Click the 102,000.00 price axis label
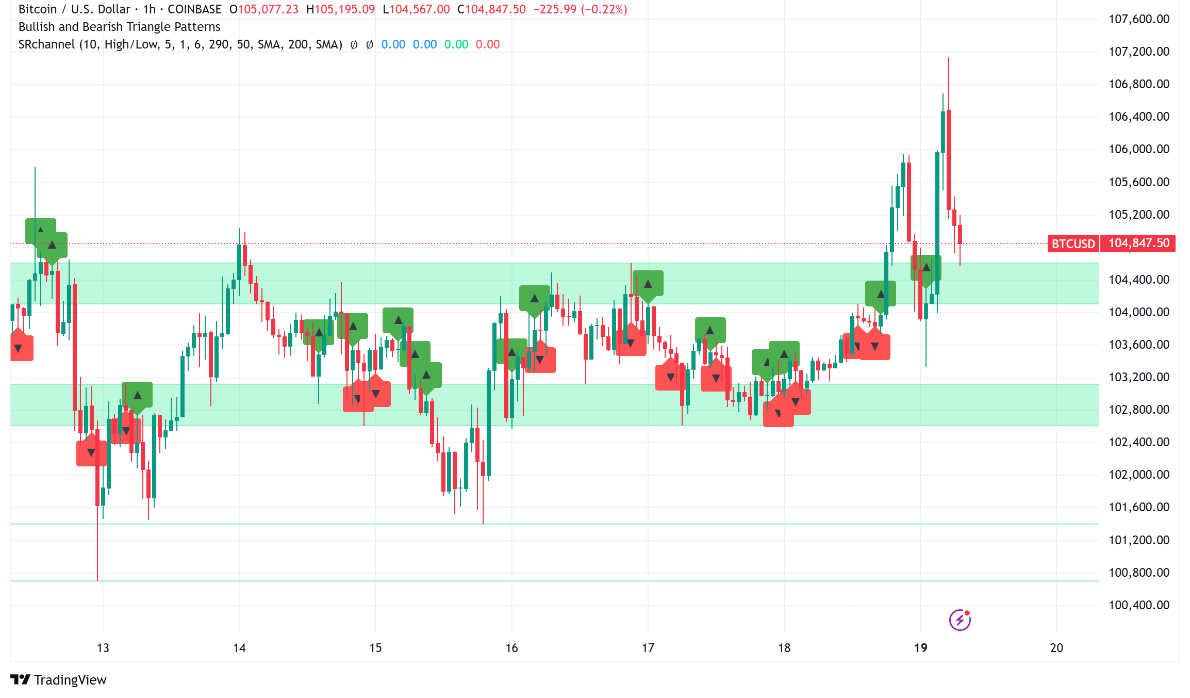Viewport: 1190px width, 698px height. tap(1138, 475)
